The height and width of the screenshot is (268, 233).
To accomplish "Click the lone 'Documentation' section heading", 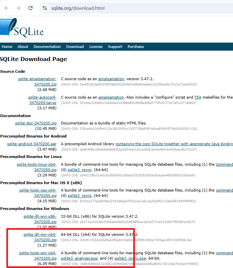I will (x=15, y=116).
